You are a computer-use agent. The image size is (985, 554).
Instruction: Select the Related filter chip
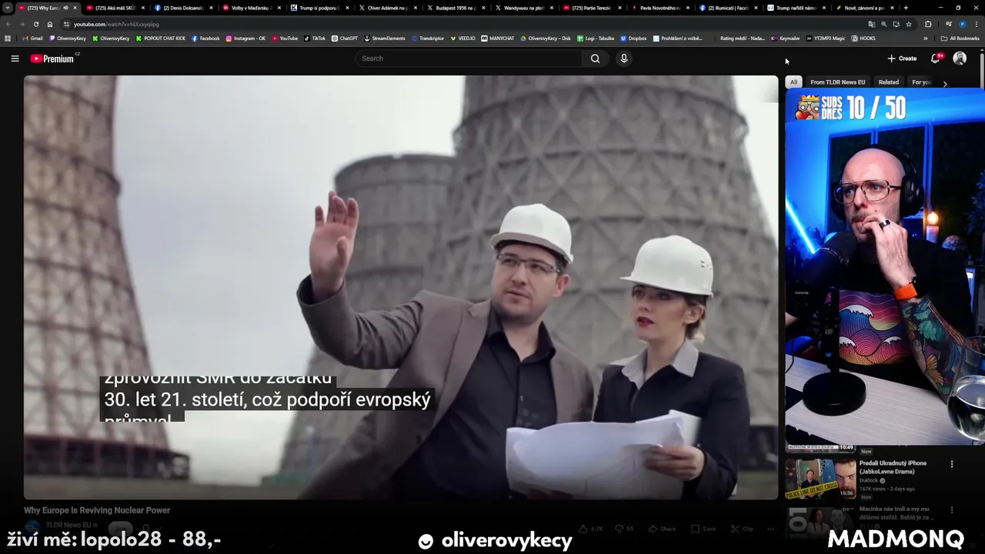click(889, 82)
